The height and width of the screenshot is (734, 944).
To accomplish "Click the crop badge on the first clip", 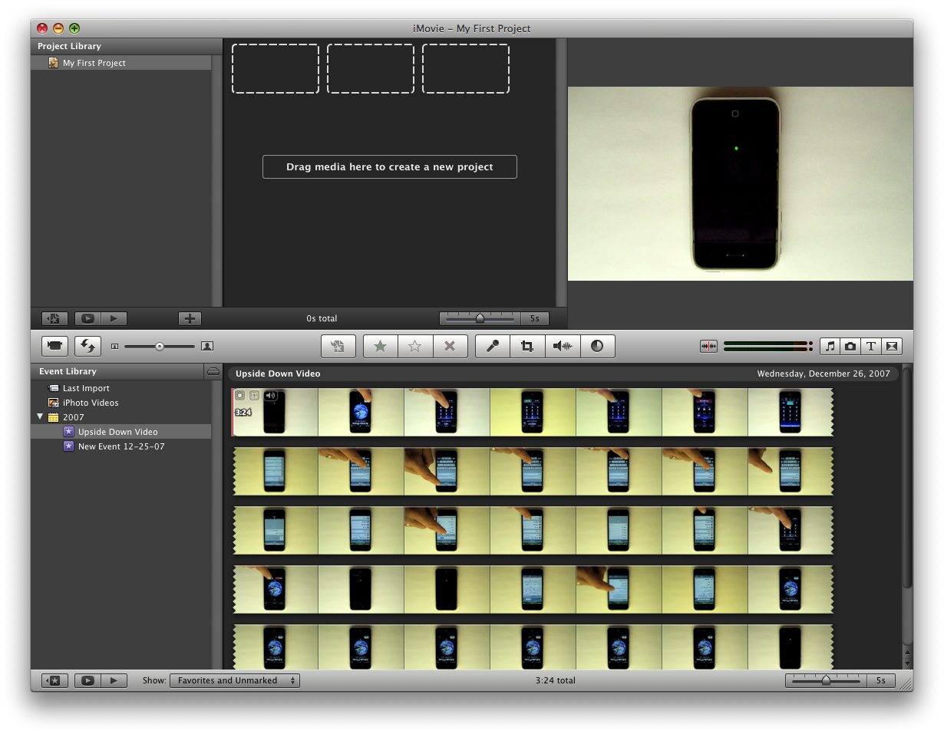I will tap(255, 396).
